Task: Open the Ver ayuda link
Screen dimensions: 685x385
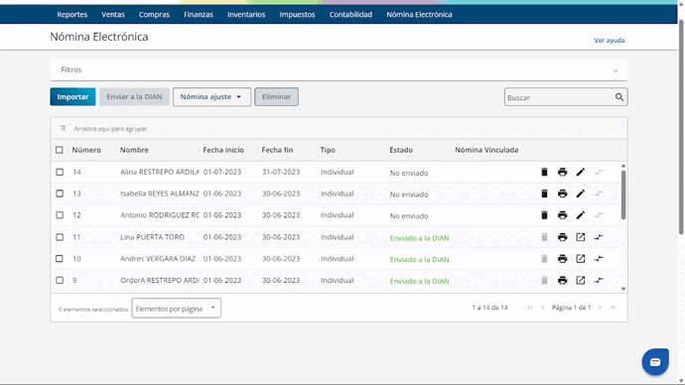Action: point(609,40)
